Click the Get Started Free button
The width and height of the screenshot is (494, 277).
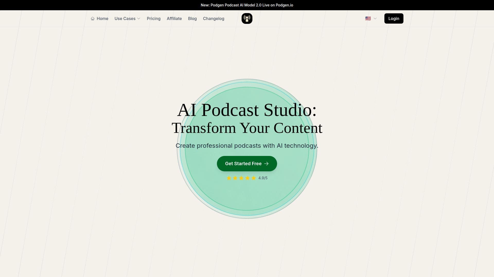(247, 164)
